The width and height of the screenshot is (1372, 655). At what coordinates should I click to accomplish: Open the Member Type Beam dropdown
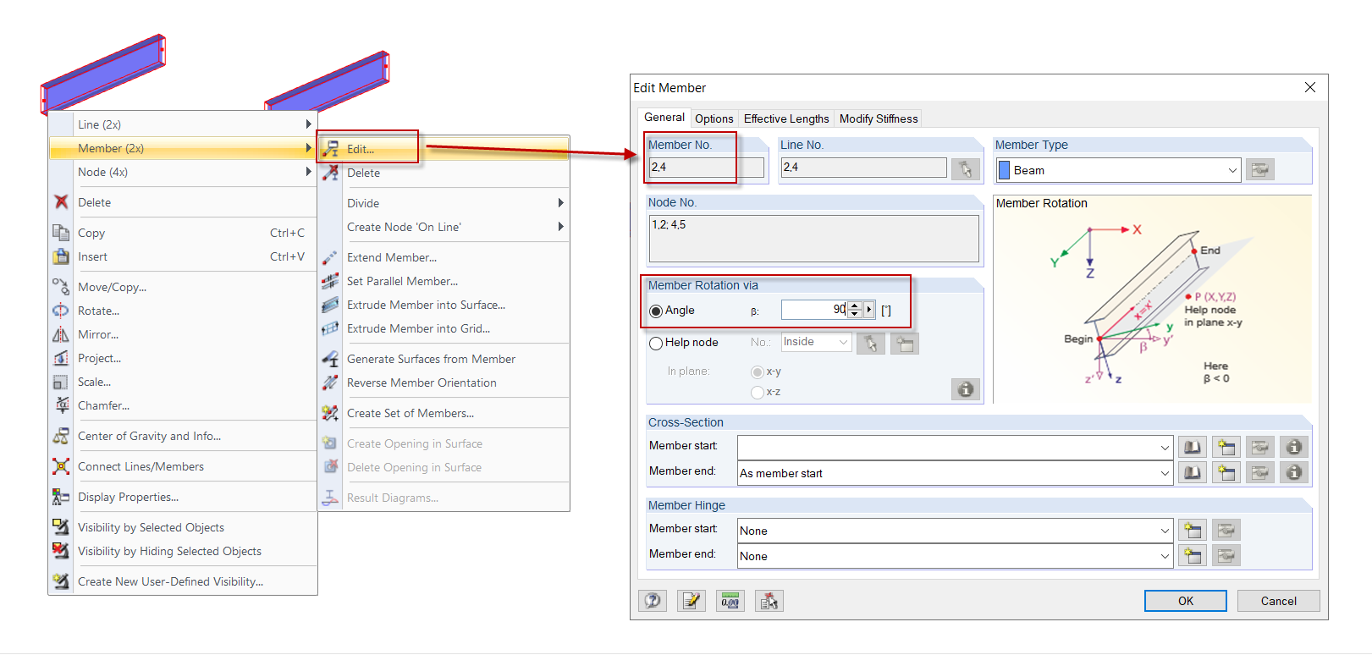[1232, 170]
